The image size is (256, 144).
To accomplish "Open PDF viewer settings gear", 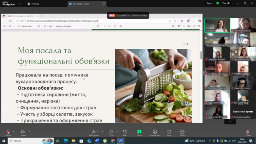I will [199, 26].
